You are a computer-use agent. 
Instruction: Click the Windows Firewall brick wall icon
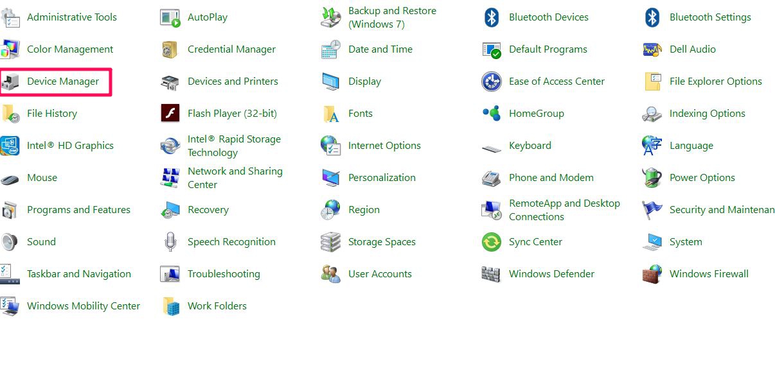(652, 274)
